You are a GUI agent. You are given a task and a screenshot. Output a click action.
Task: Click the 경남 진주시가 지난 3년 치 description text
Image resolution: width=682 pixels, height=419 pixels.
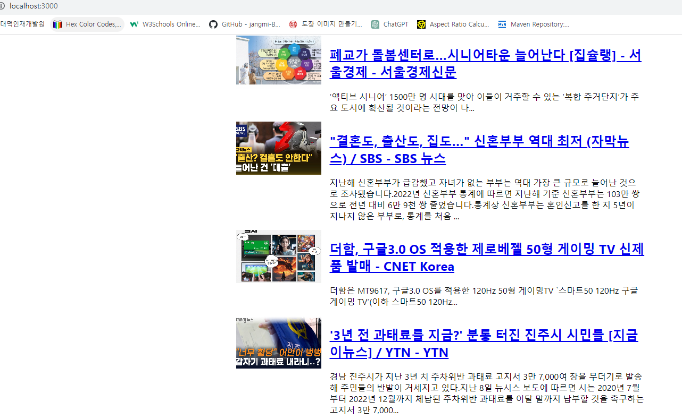pyautogui.click(x=486, y=393)
